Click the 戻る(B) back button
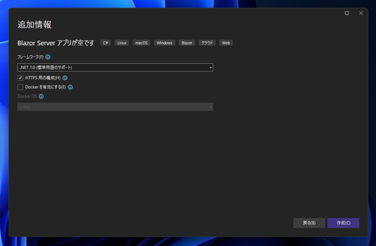The height and width of the screenshot is (246, 376). coord(309,223)
